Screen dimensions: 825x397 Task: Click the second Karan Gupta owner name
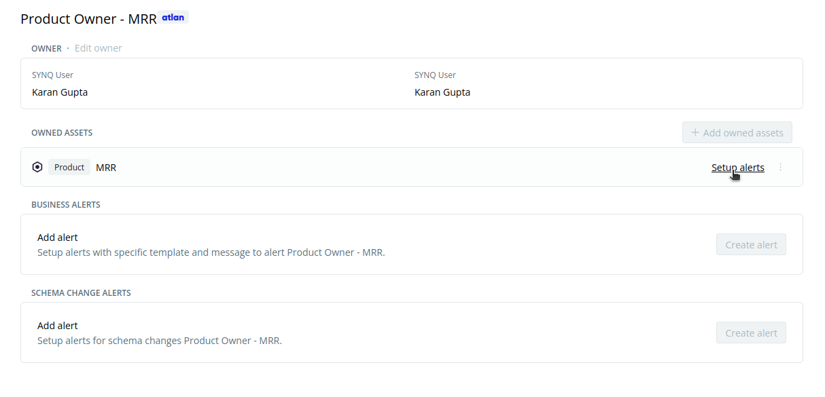pyautogui.click(x=442, y=92)
